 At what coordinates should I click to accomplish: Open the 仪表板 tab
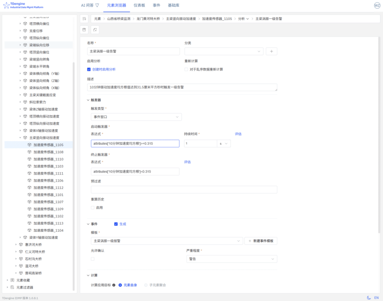tap(139, 5)
